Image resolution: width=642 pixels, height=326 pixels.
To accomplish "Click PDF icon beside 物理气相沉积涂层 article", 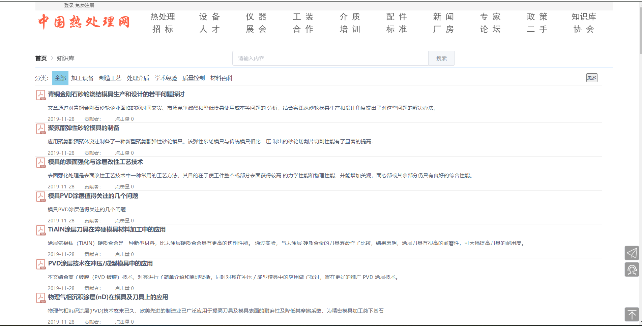I will (41, 298).
